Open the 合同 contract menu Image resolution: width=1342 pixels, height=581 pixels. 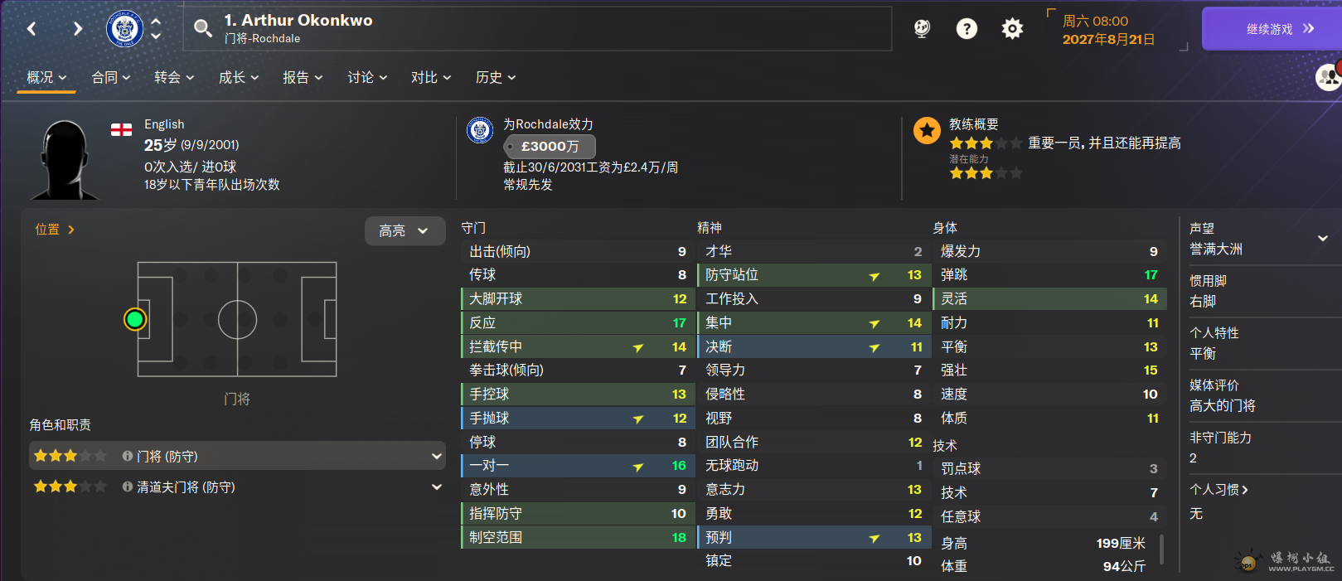coord(111,77)
